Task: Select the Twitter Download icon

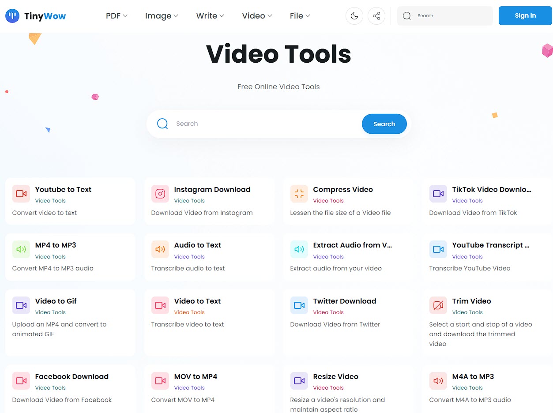Action: pos(299,305)
